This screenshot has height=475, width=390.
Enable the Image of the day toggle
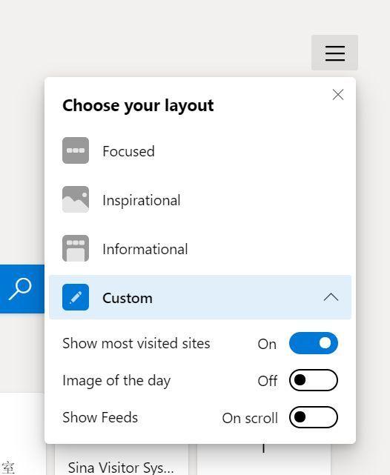pos(314,380)
